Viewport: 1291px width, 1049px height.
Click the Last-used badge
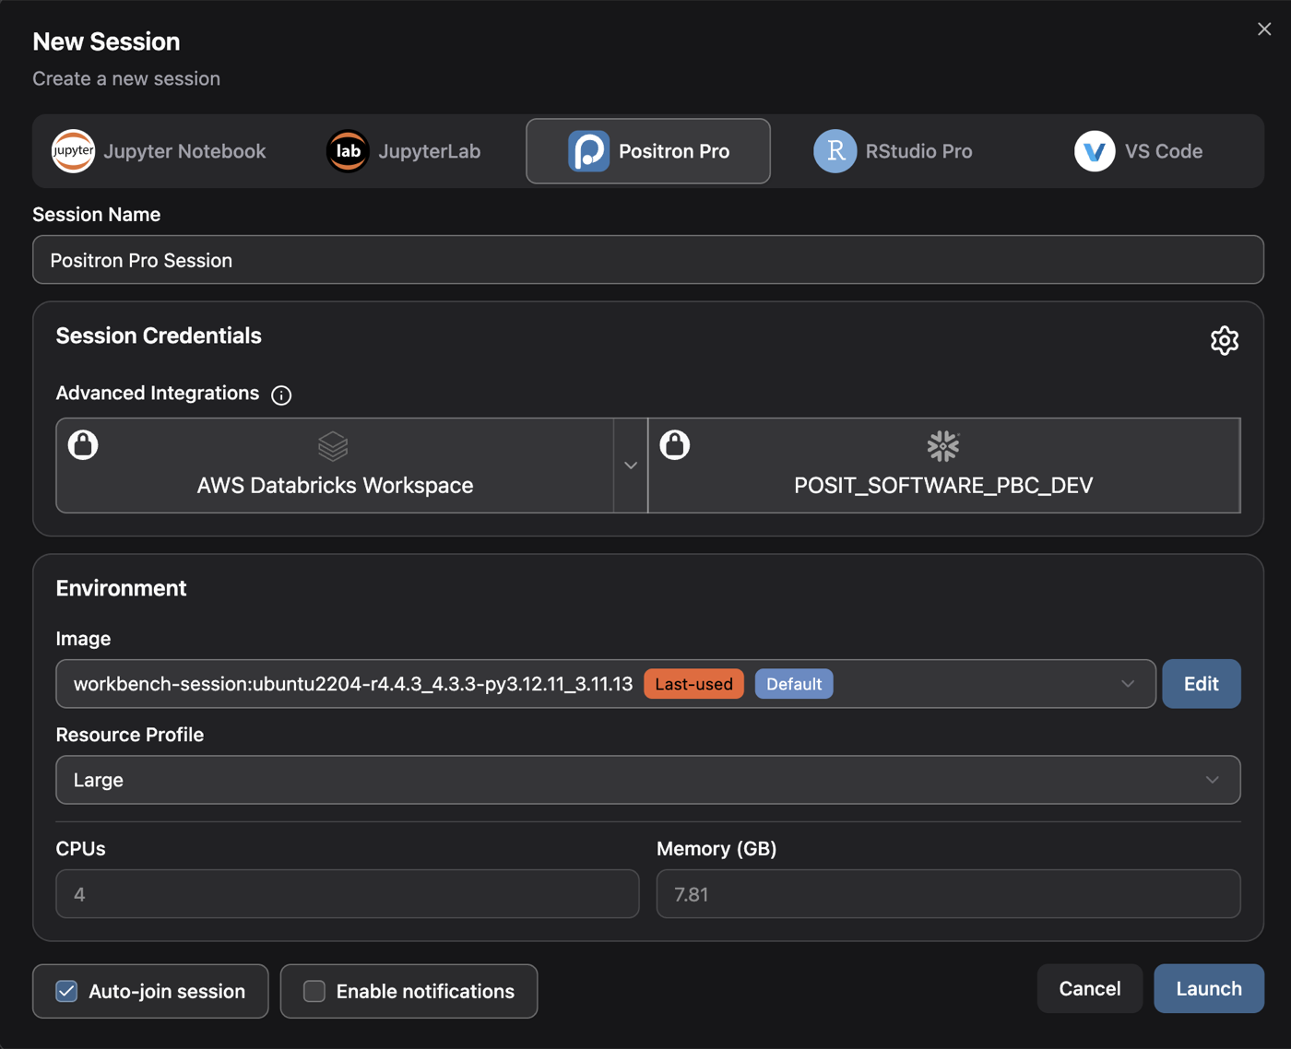[693, 684]
